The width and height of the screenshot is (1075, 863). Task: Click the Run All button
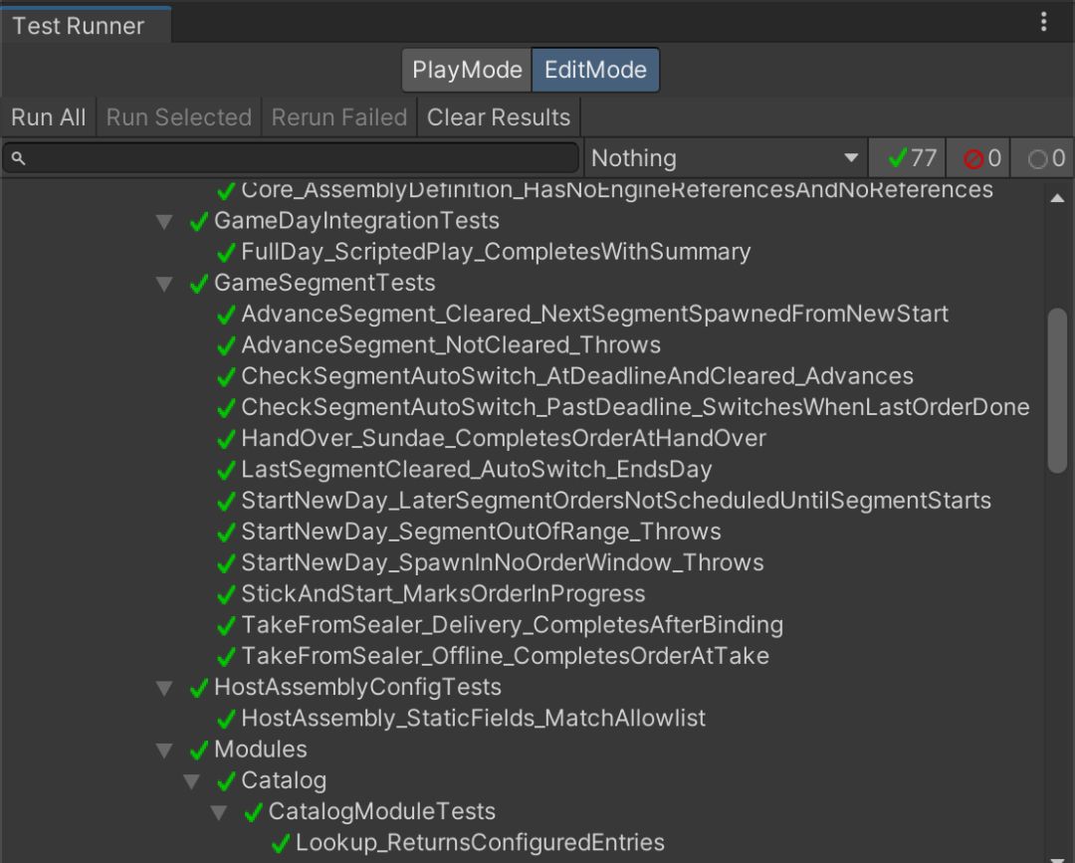[48, 117]
